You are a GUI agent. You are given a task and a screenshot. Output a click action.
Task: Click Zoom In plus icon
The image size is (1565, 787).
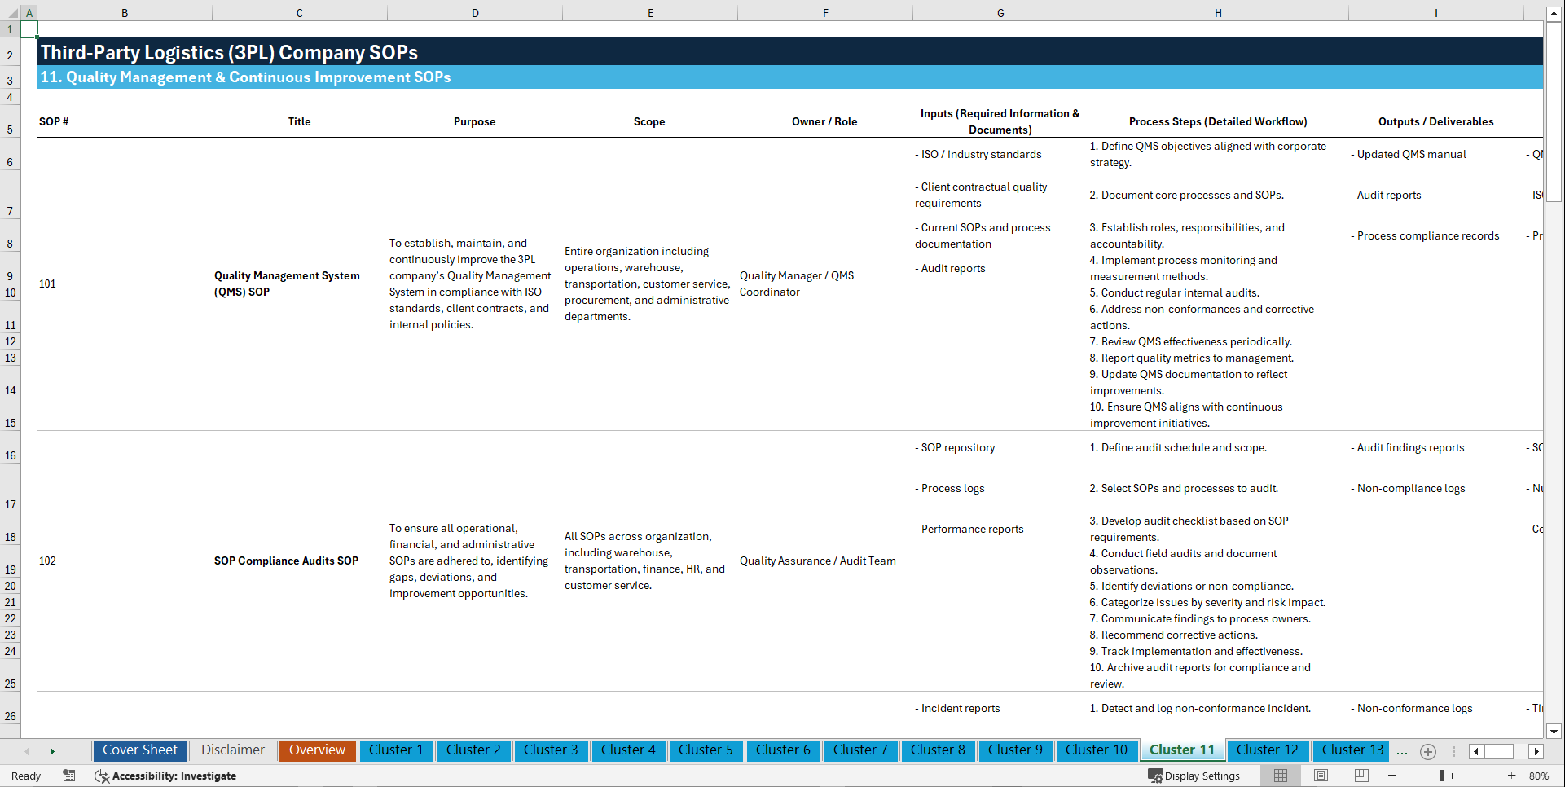(x=1512, y=776)
